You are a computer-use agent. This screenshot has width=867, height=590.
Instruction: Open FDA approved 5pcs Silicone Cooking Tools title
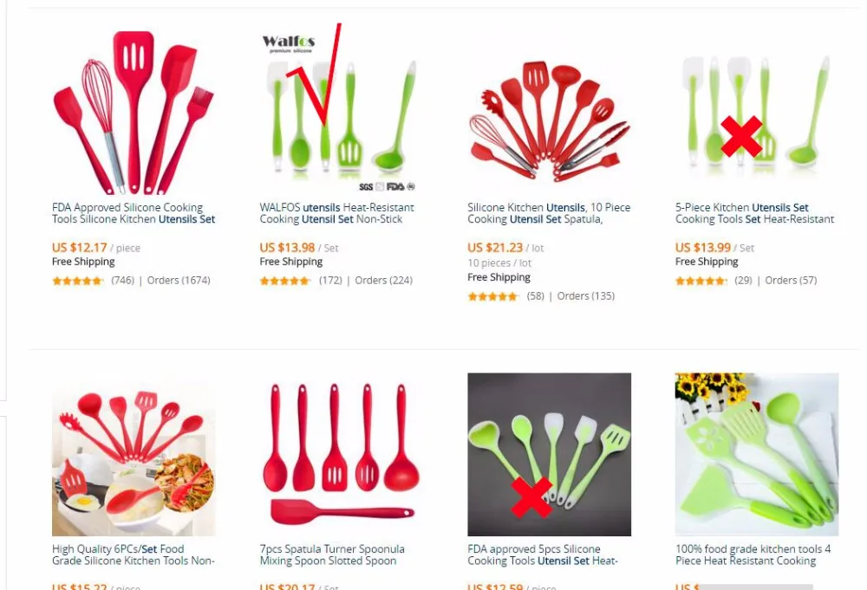click(x=543, y=554)
